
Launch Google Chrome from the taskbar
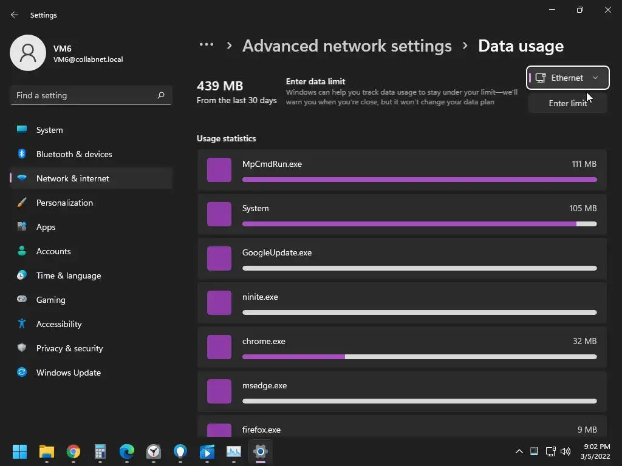pos(73,451)
